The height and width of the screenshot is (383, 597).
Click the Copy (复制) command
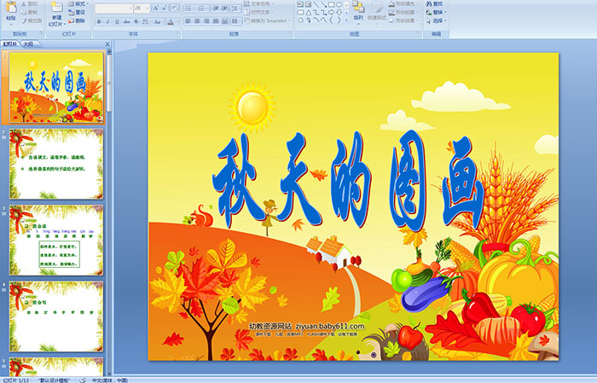(29, 12)
